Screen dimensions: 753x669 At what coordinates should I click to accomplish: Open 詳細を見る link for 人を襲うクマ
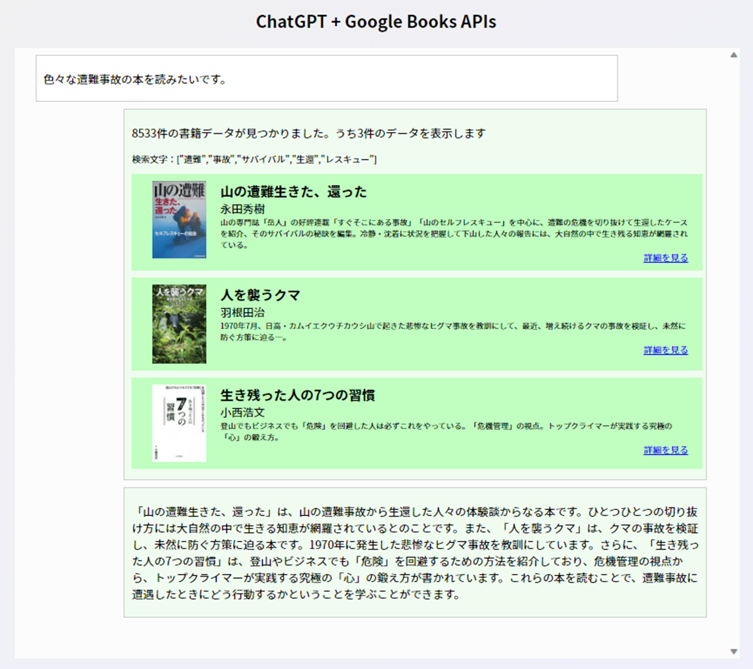pos(666,350)
